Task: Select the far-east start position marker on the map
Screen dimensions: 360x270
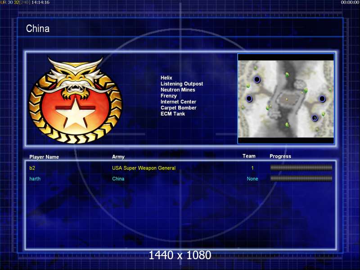Action: [322, 99]
